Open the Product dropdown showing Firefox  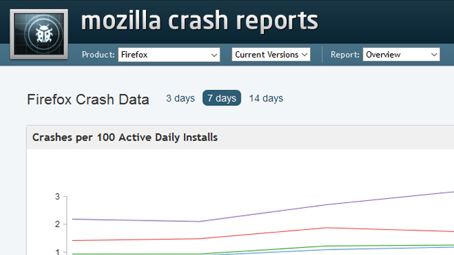[169, 55]
